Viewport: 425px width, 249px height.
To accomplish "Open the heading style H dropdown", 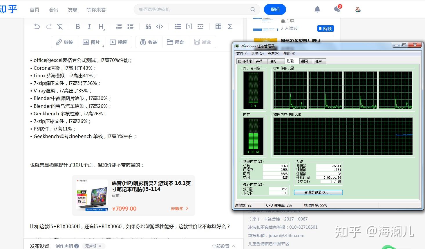I will pos(101,27).
